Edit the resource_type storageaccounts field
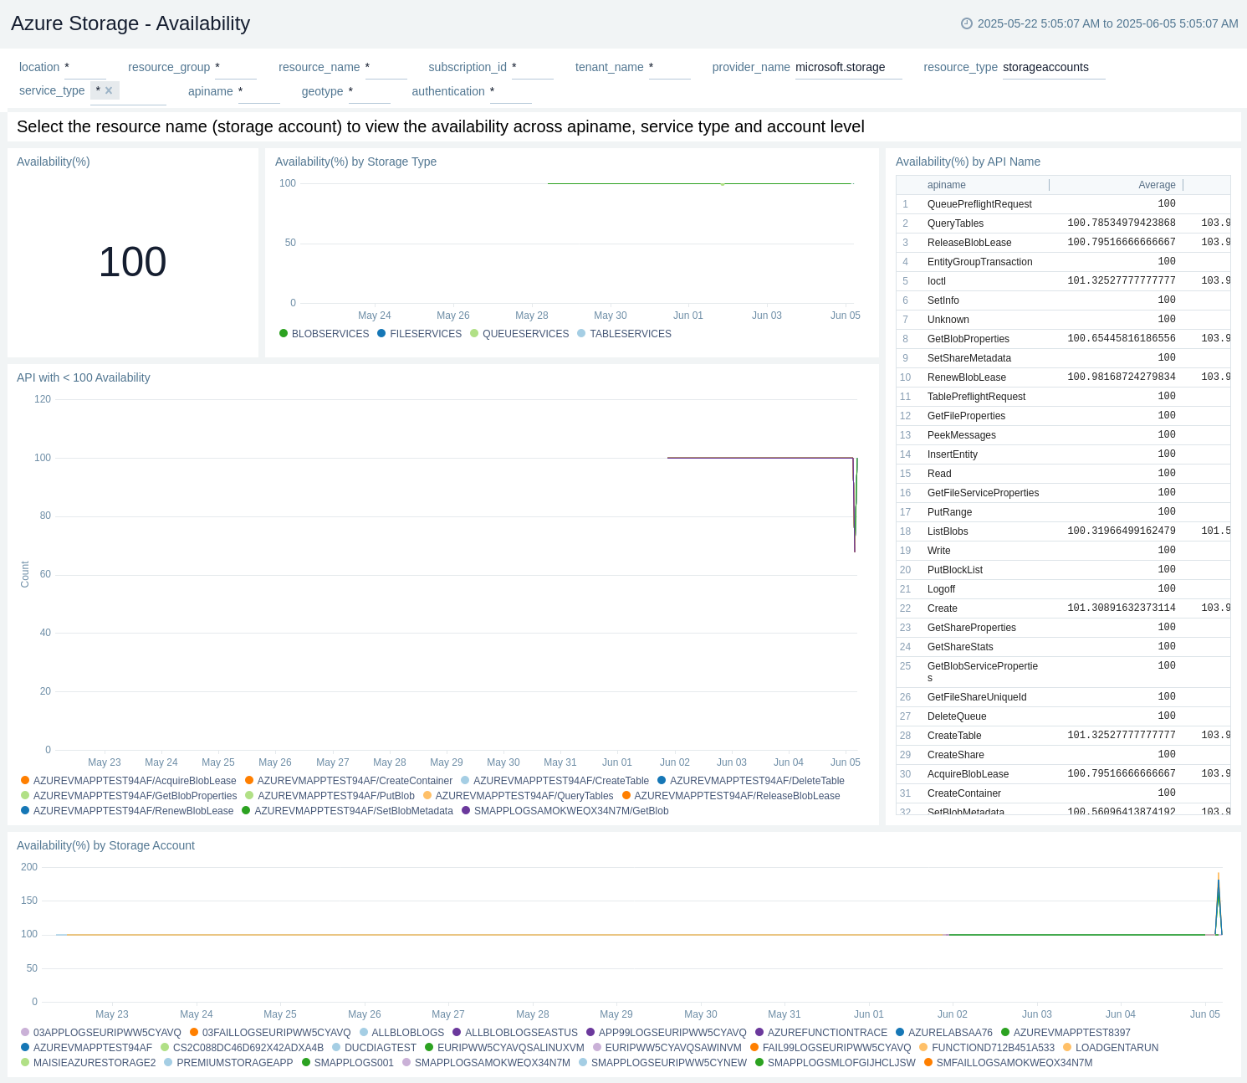 pos(1054,67)
